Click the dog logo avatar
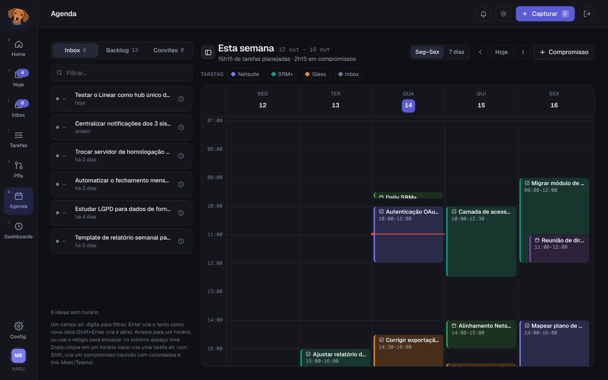The width and height of the screenshot is (608, 380). [18, 16]
